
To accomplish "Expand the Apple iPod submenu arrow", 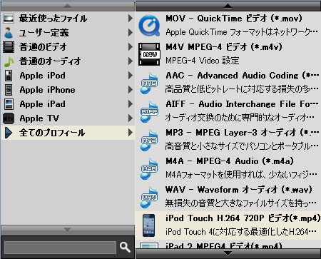I will (130, 76).
